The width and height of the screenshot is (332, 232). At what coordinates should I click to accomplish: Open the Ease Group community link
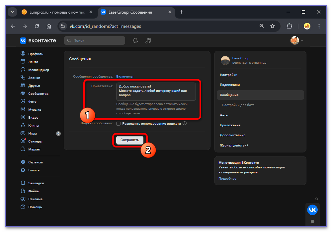click(240, 58)
